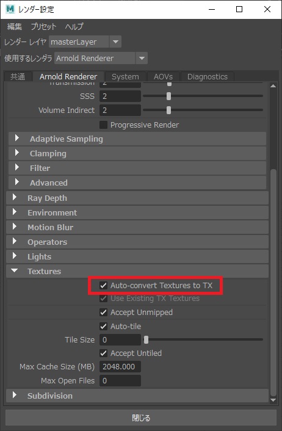Collapse the Textures section
The image size is (282, 431).
[x=137, y=271]
